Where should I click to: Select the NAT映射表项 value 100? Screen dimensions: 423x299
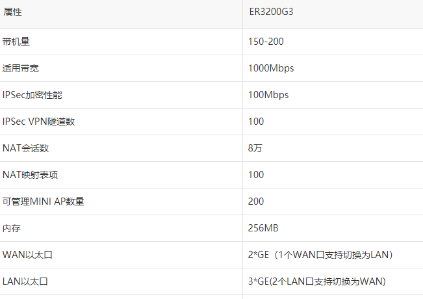(256, 175)
